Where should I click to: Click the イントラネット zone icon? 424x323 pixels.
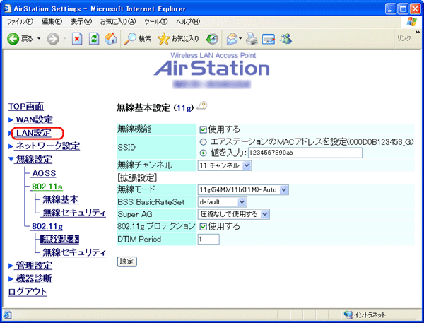(x=348, y=315)
